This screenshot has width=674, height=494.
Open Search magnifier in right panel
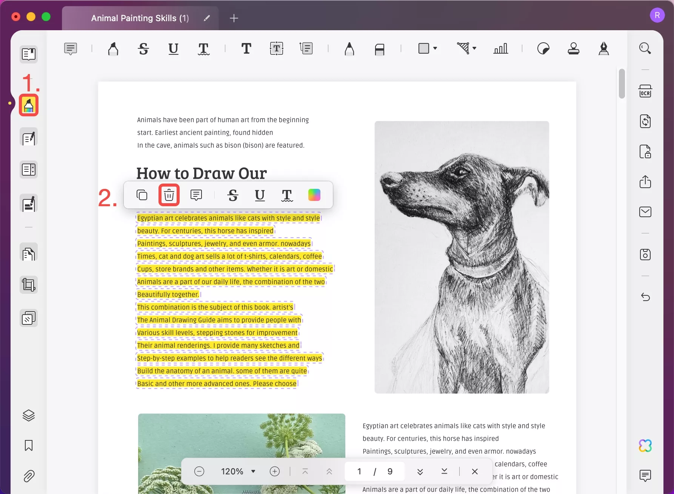(x=645, y=48)
